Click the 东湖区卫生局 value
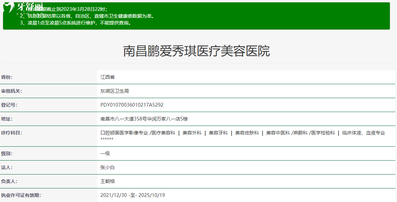The height and width of the screenshot is (202, 397). 115,91
